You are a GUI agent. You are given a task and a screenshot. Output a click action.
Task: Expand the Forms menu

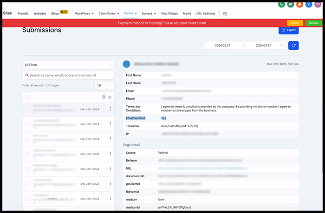click(x=130, y=13)
